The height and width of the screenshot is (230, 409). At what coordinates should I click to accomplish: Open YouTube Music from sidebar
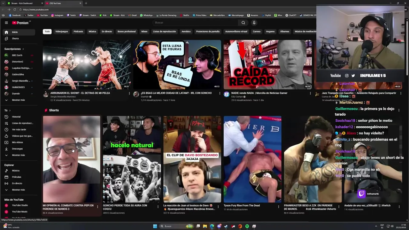[19, 211]
